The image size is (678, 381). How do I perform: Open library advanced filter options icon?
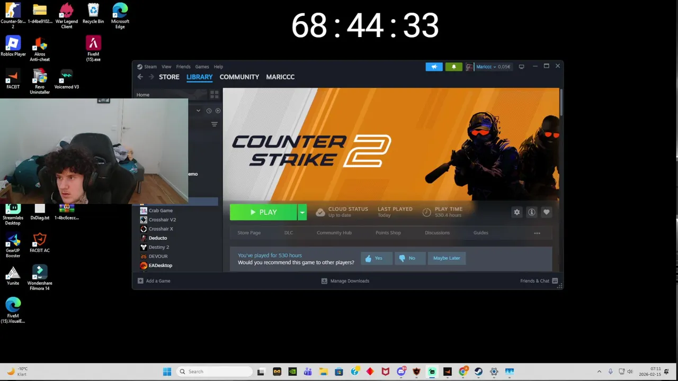[x=214, y=124]
